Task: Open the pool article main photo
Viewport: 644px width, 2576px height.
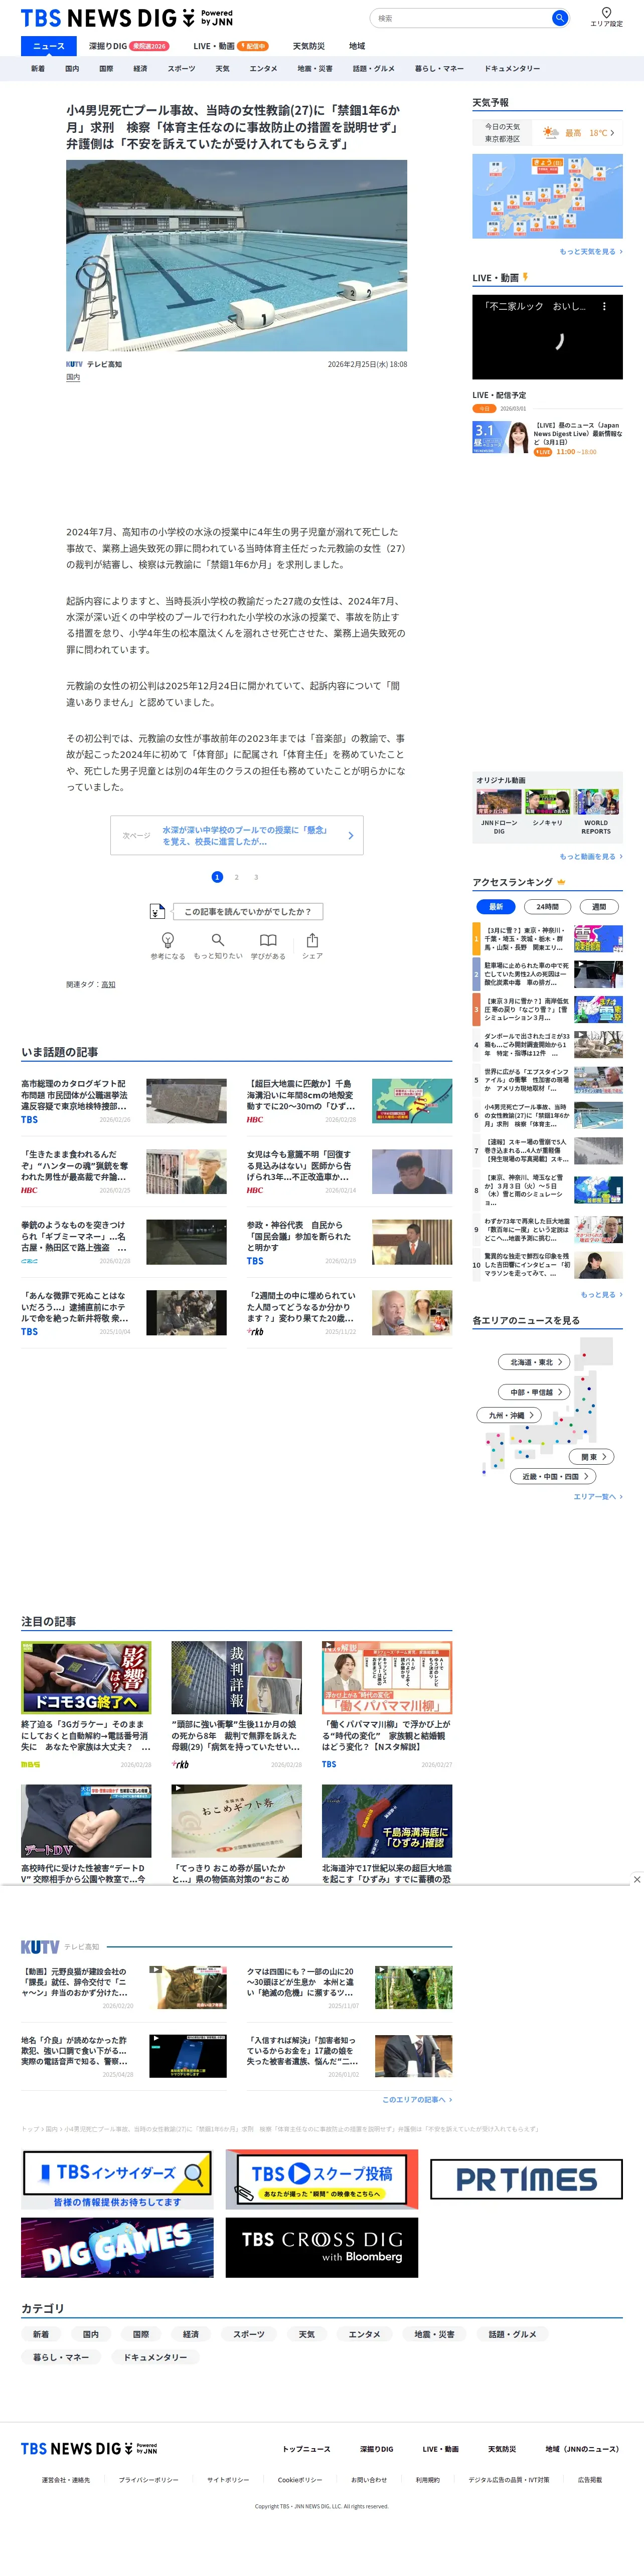Action: coord(236,256)
